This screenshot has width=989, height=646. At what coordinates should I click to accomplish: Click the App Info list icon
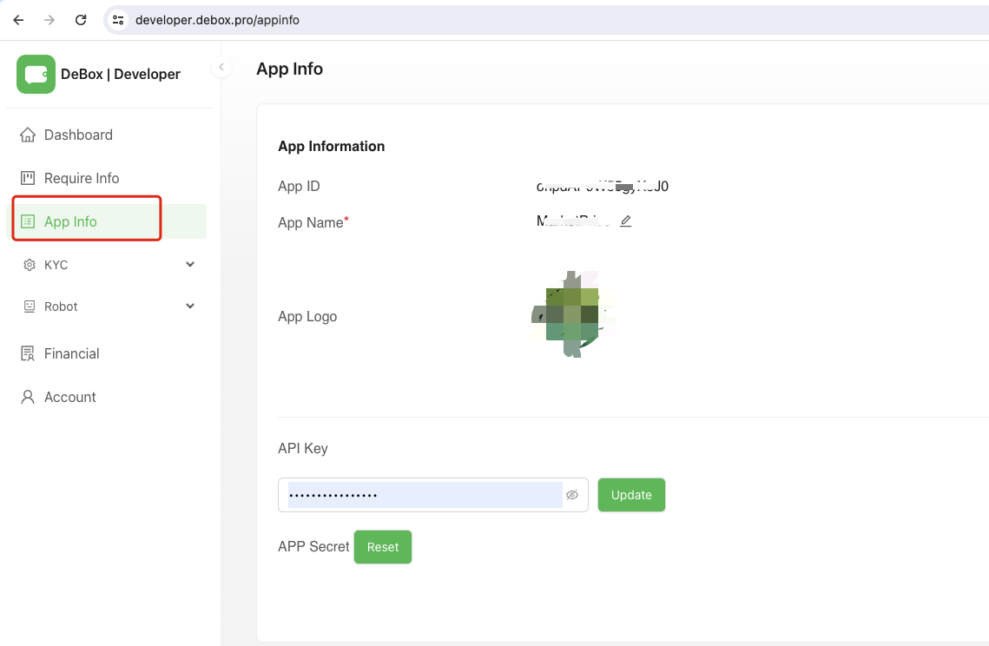(x=28, y=221)
